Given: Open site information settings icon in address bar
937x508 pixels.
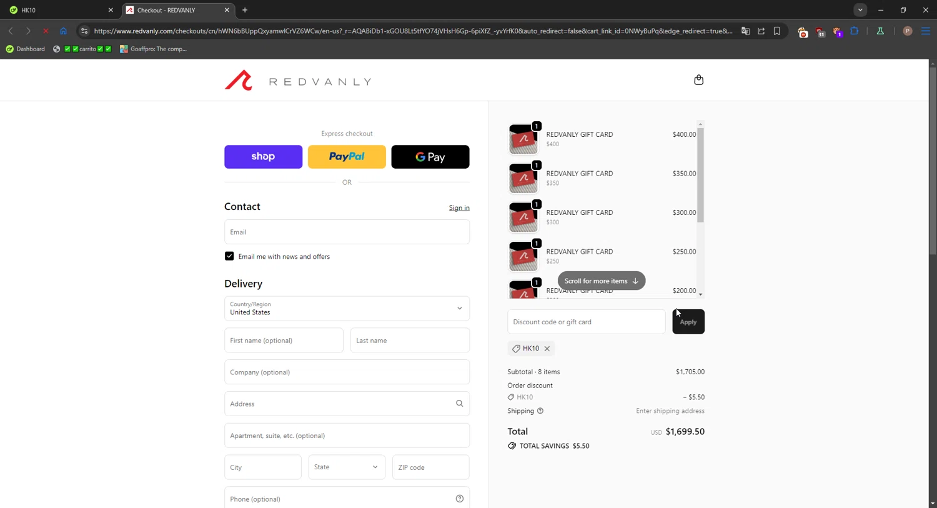Looking at the screenshot, I should point(84,31).
